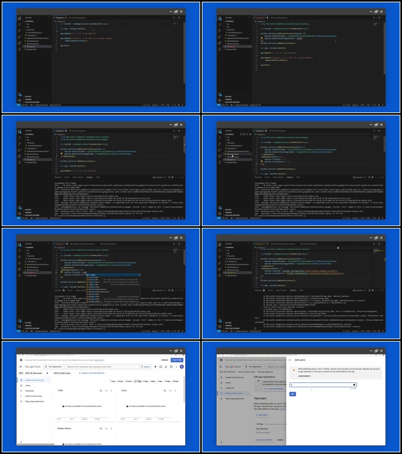The image size is (402, 454).
Task: Collapse all folders via the Explorer header icon
Action: click(x=250, y=134)
